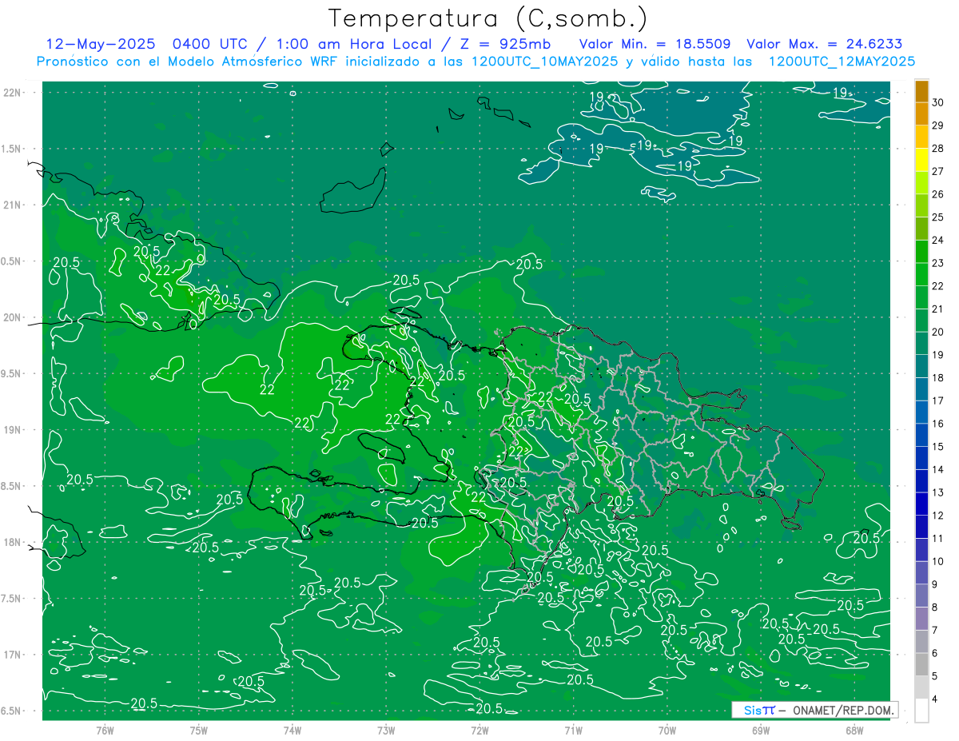
Task: Click the '74W' longitude axis label
Action: coord(292,731)
